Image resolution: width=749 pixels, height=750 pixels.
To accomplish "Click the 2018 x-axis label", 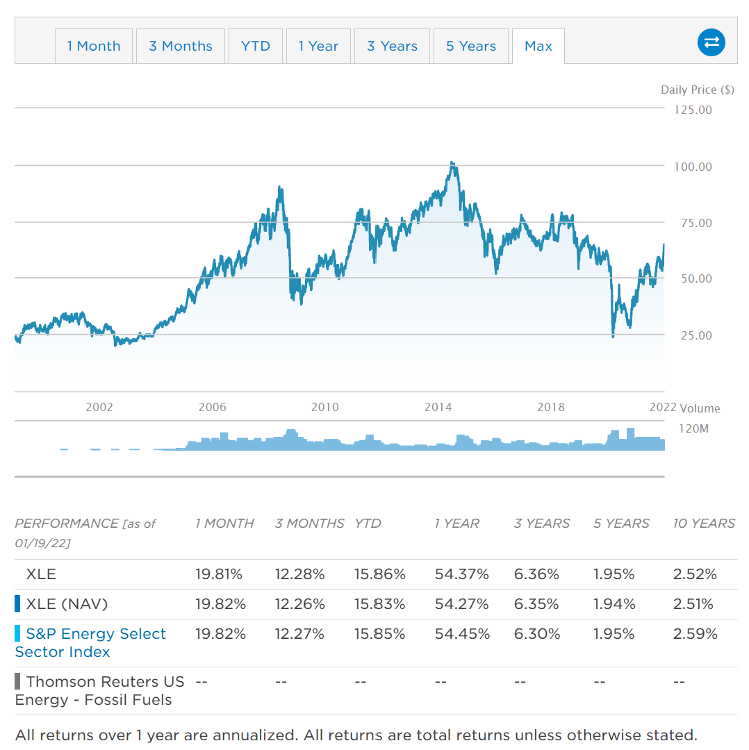I will click(551, 407).
